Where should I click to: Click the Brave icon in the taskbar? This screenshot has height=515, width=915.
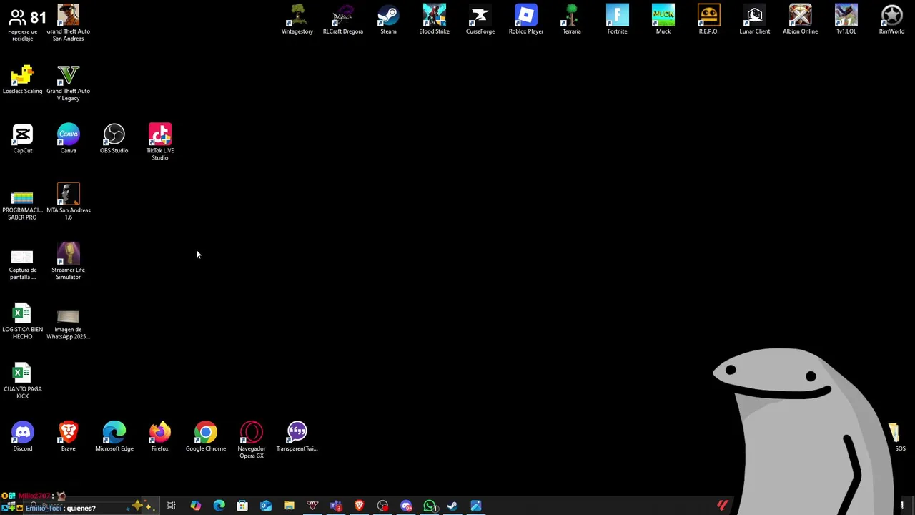(x=359, y=506)
